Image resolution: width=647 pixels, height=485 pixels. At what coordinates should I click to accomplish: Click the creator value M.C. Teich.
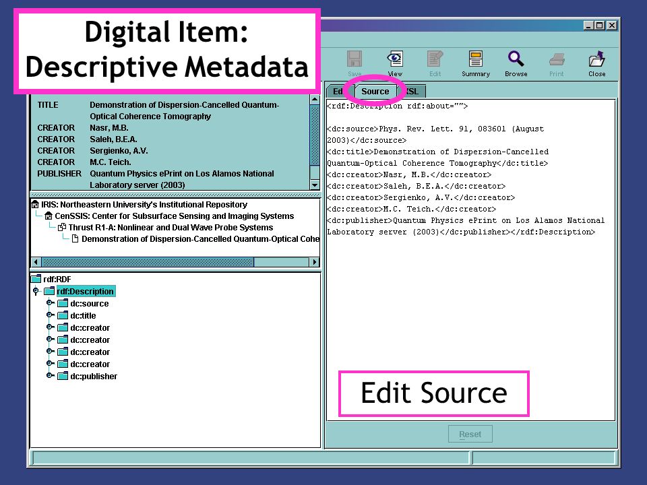point(111,162)
